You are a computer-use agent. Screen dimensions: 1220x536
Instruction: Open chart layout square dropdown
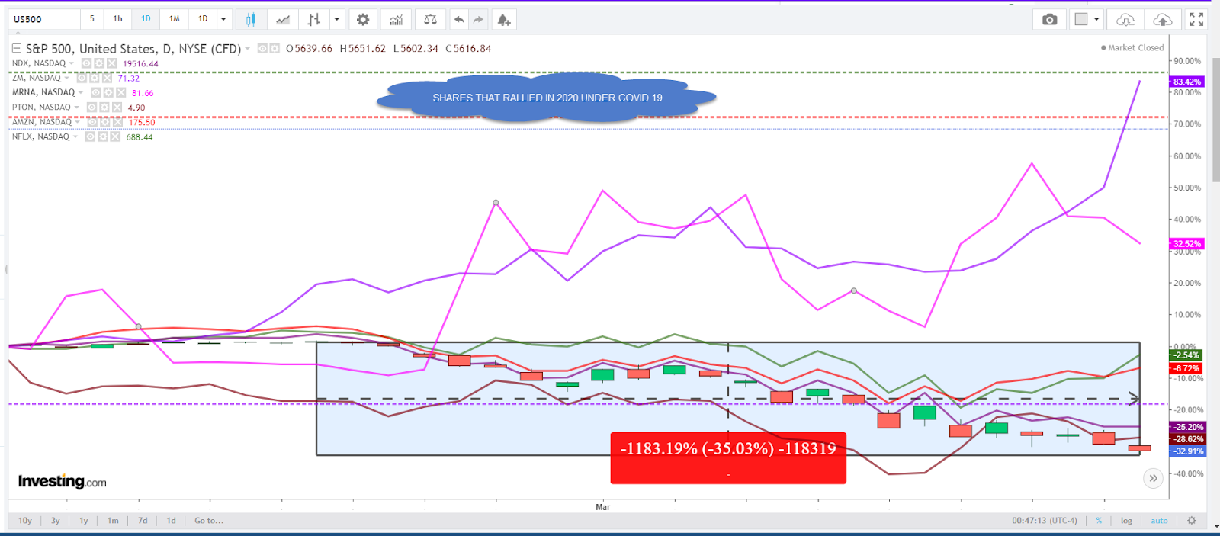point(1087,19)
